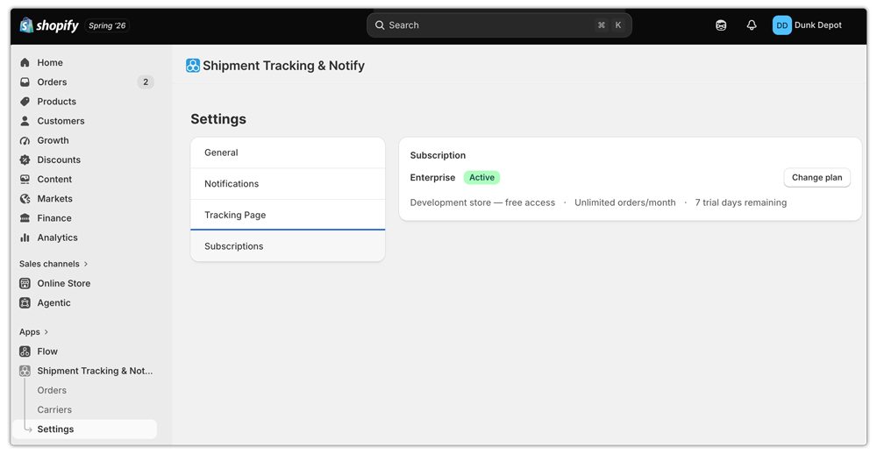This screenshot has height=454, width=877.
Task: Select the Subscriptions settings tab
Action: pyautogui.click(x=288, y=246)
